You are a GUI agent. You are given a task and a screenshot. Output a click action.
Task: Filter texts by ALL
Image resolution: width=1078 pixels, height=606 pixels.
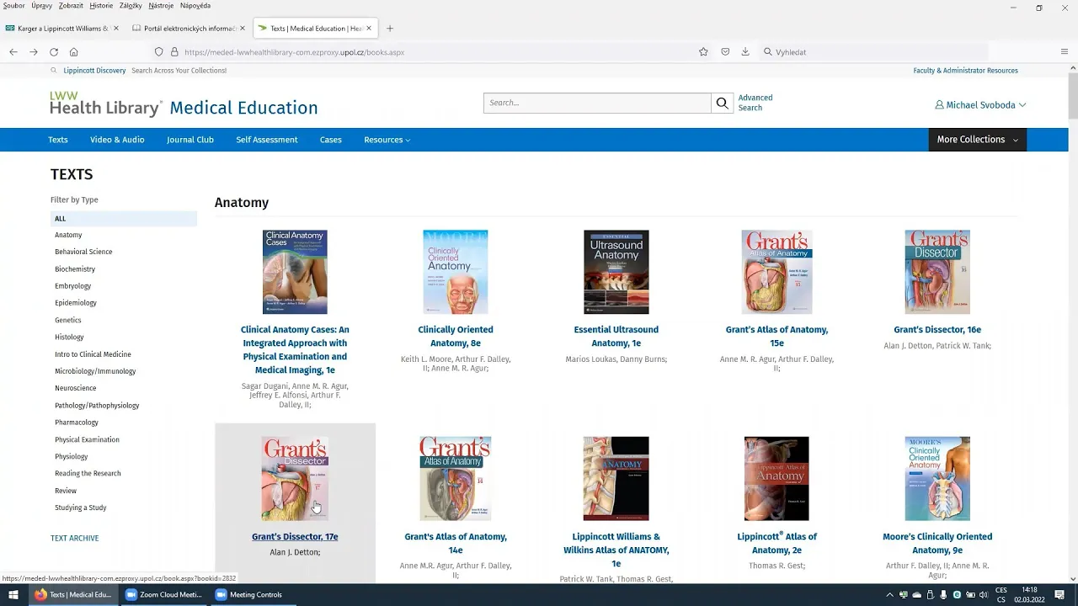pyautogui.click(x=124, y=219)
